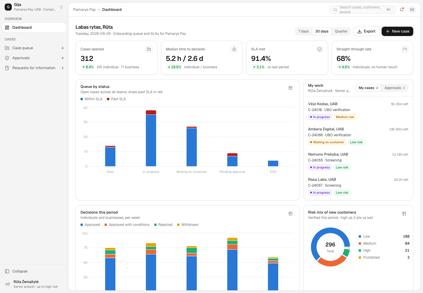
Task: Toggle Withdrawn legend series
Action: coord(188,225)
